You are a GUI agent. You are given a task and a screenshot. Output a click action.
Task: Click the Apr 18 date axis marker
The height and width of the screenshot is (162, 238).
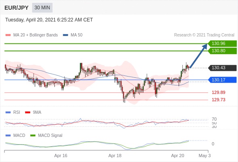click(x=115, y=156)
